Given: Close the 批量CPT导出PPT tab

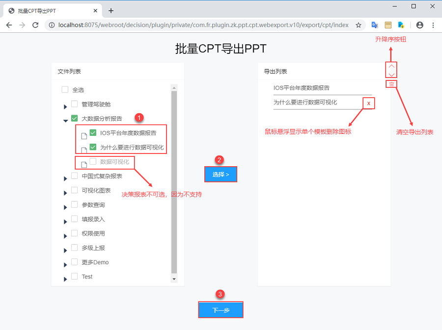Looking at the screenshot, I should tap(95, 11).
